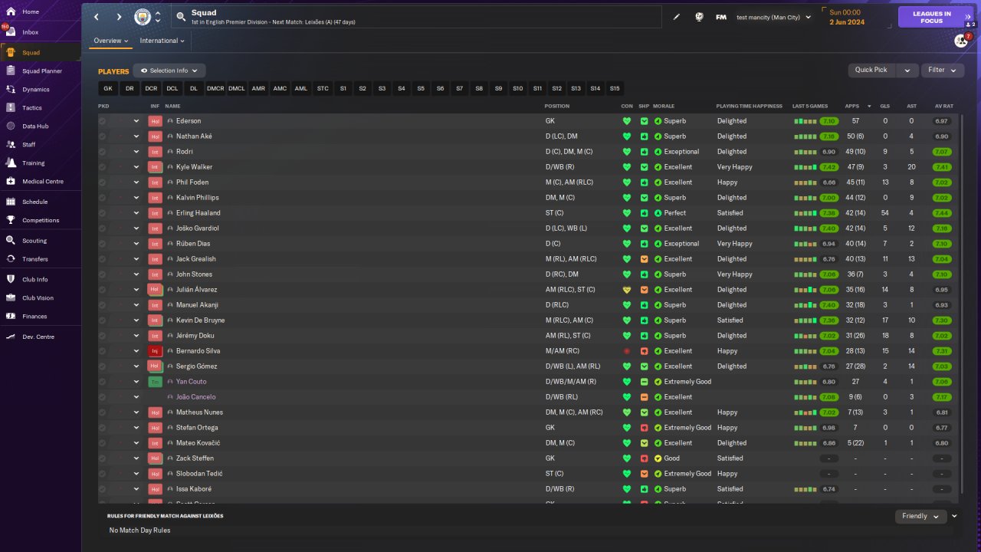981x552 pixels.
Task: Open the Scouting sidebar icon
Action: (11, 241)
